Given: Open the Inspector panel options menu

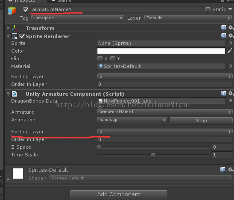Looking at the screenshot, I should [230, 1].
